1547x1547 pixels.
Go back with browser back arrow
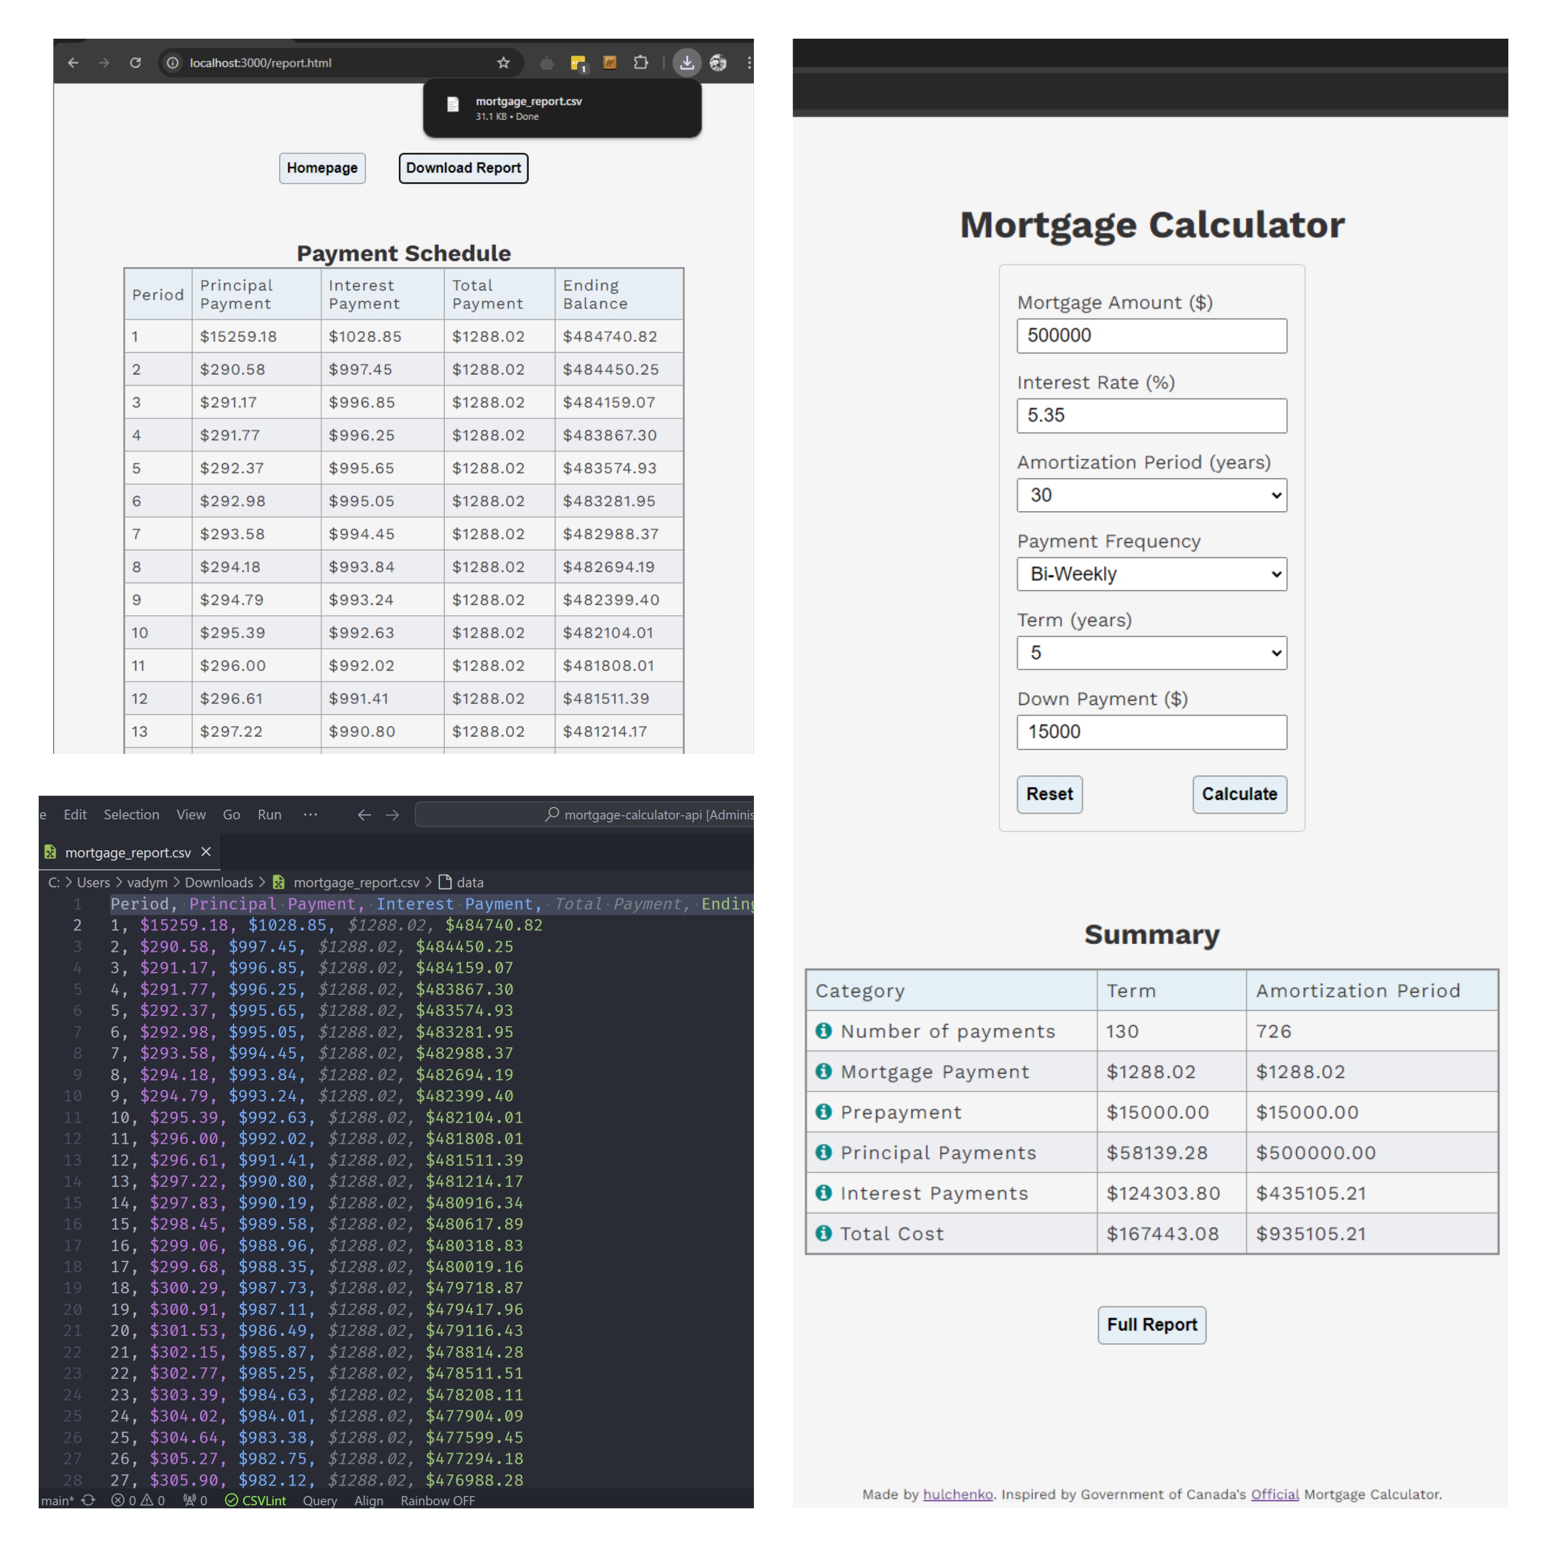73,62
